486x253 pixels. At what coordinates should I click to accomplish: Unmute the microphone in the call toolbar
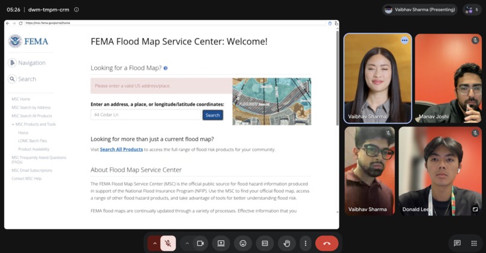point(168,243)
